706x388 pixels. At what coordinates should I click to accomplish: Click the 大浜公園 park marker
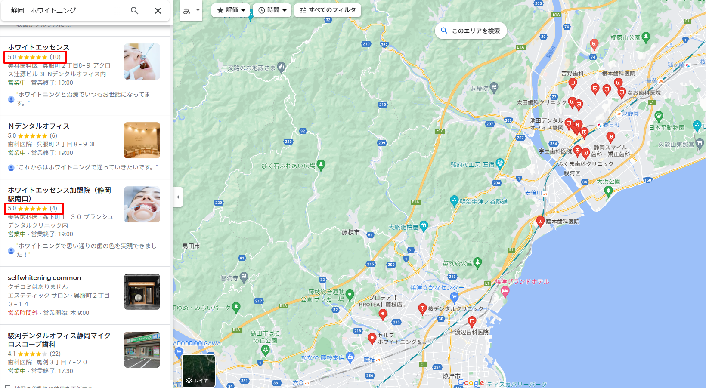[608, 191]
